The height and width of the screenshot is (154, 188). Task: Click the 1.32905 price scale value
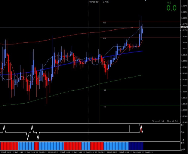pos(184,6)
